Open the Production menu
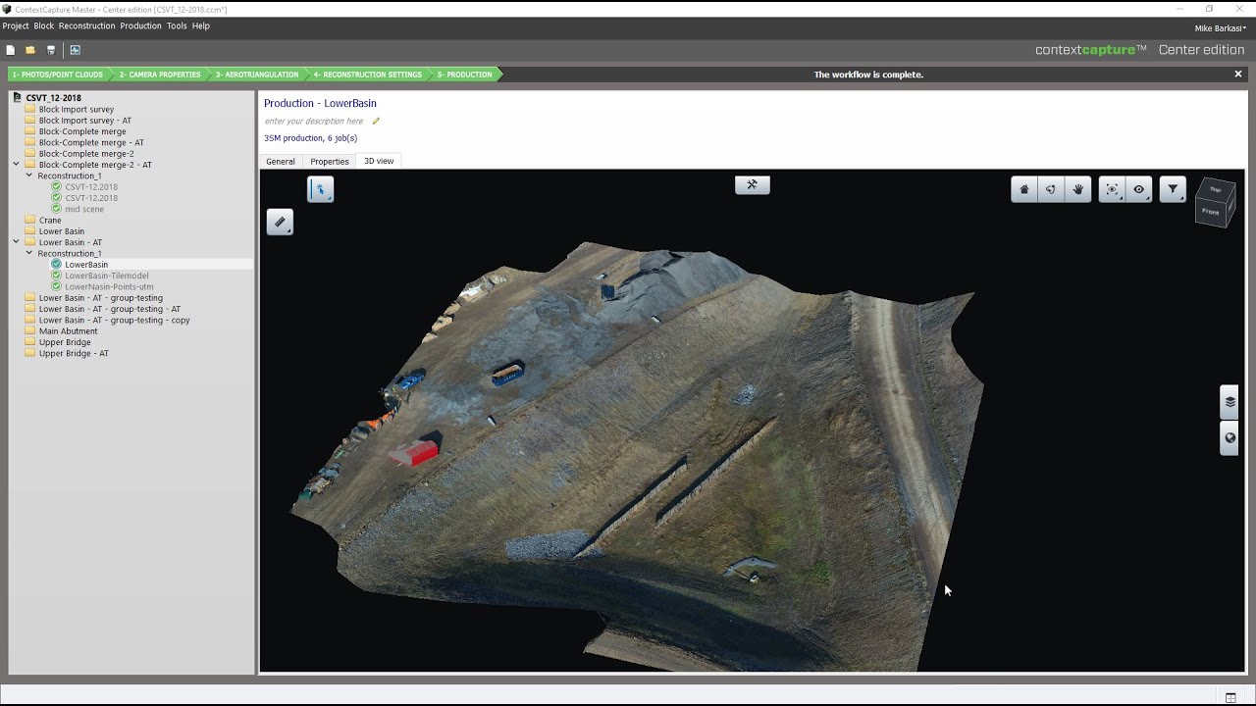The height and width of the screenshot is (706, 1256). pos(140,26)
